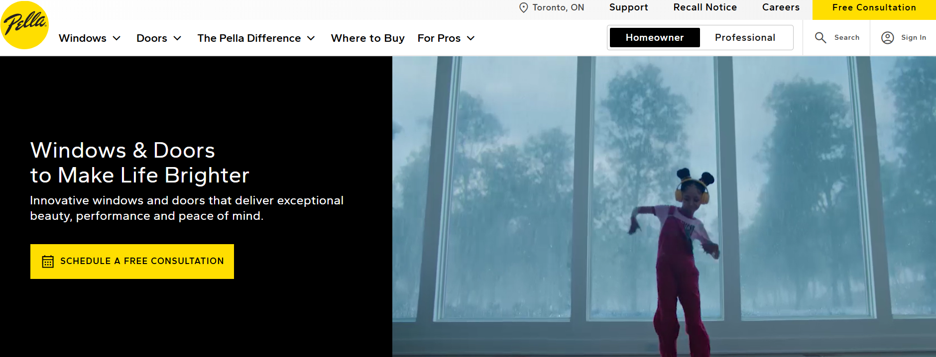Go to Careers page
Viewport: 936px width, 357px height.
[781, 7]
